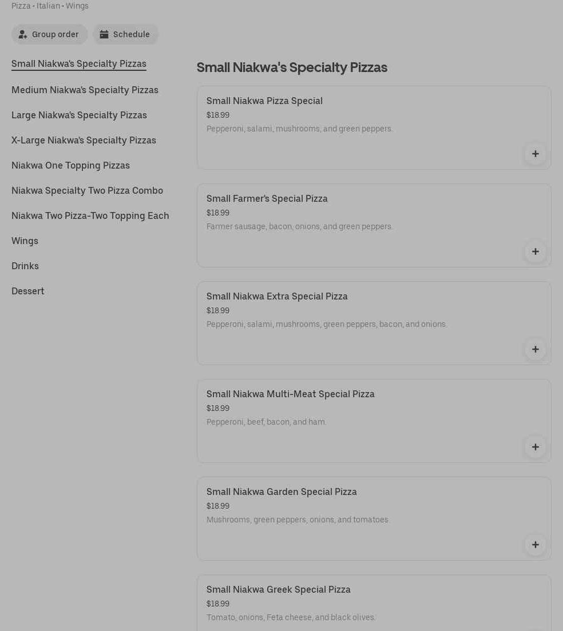Open Niakwa Specialty Two Pizza Combo

(87, 190)
